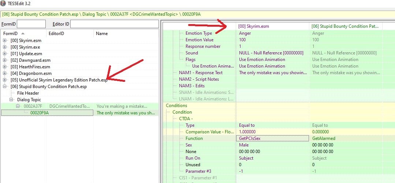The width and height of the screenshot is (395, 183).
Task: Click the Stupid Bounty Condition Pat... column header
Action: (345, 26)
